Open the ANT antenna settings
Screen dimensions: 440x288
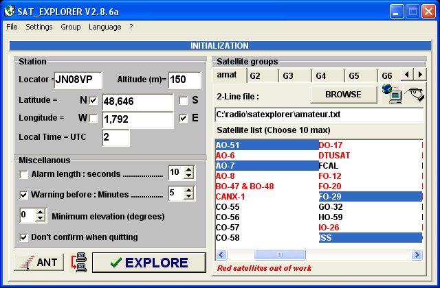pyautogui.click(x=39, y=262)
